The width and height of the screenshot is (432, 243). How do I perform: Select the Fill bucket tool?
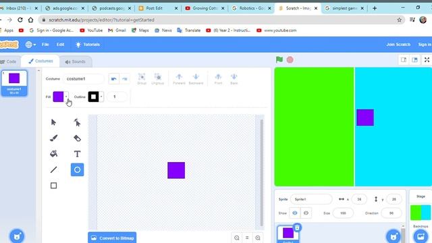pyautogui.click(x=54, y=154)
